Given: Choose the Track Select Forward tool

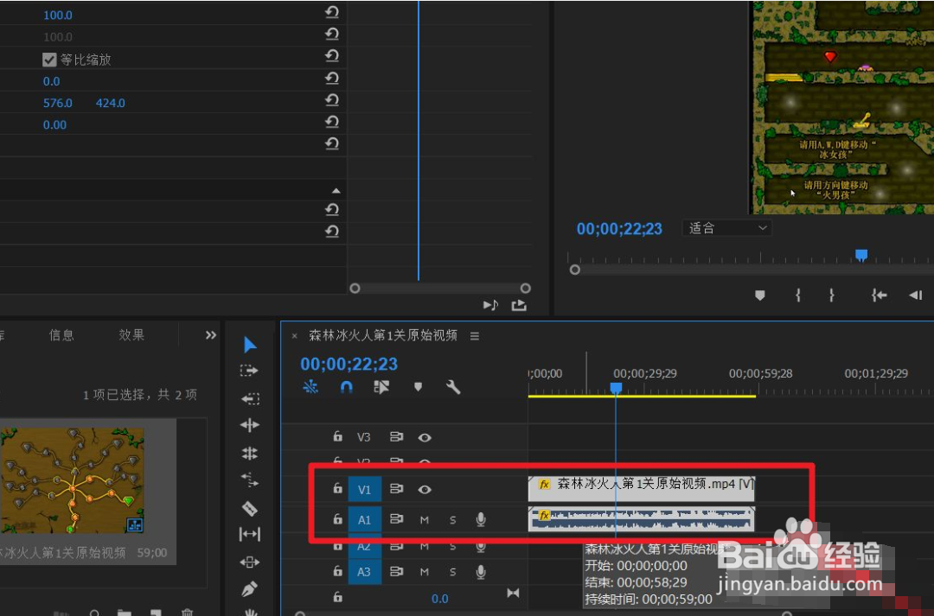Looking at the screenshot, I should tap(249, 371).
